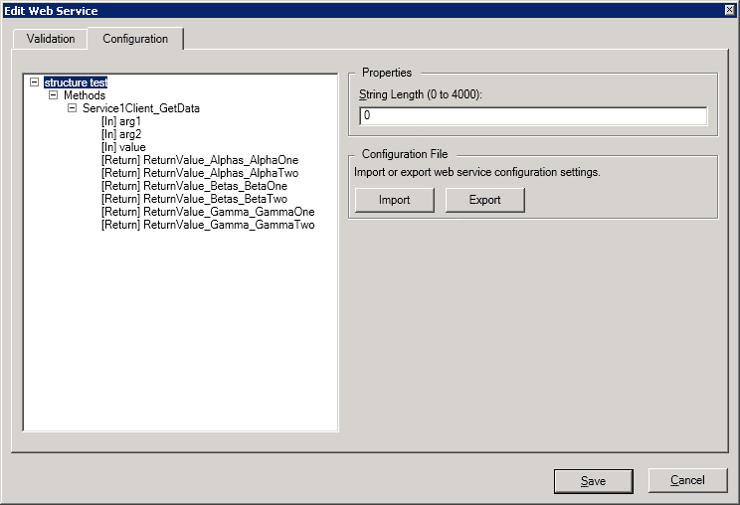
Task: Click the Export button
Action: point(484,200)
